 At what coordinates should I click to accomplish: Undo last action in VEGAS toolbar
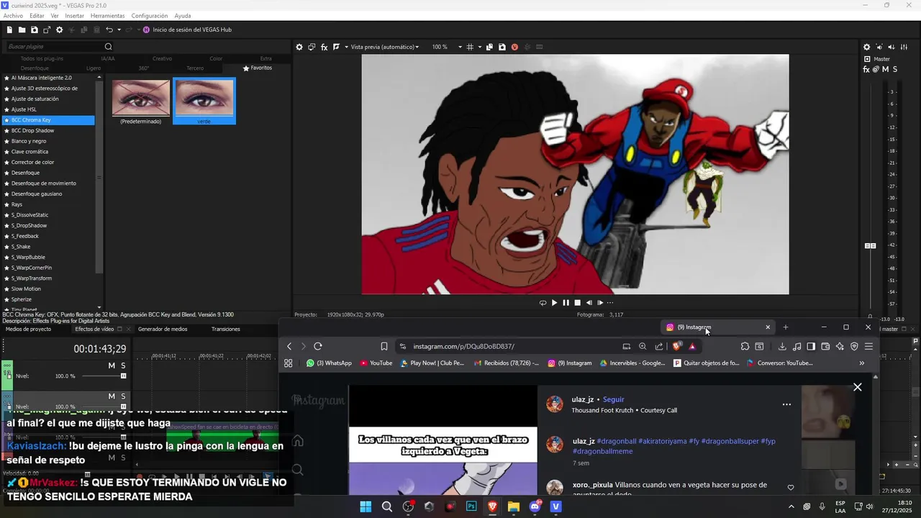109,29
